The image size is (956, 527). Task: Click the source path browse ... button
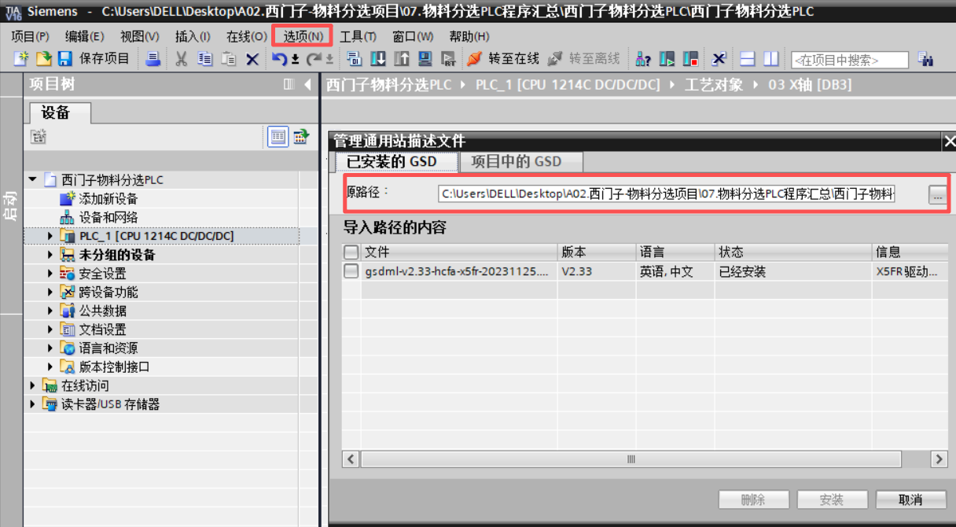(937, 193)
